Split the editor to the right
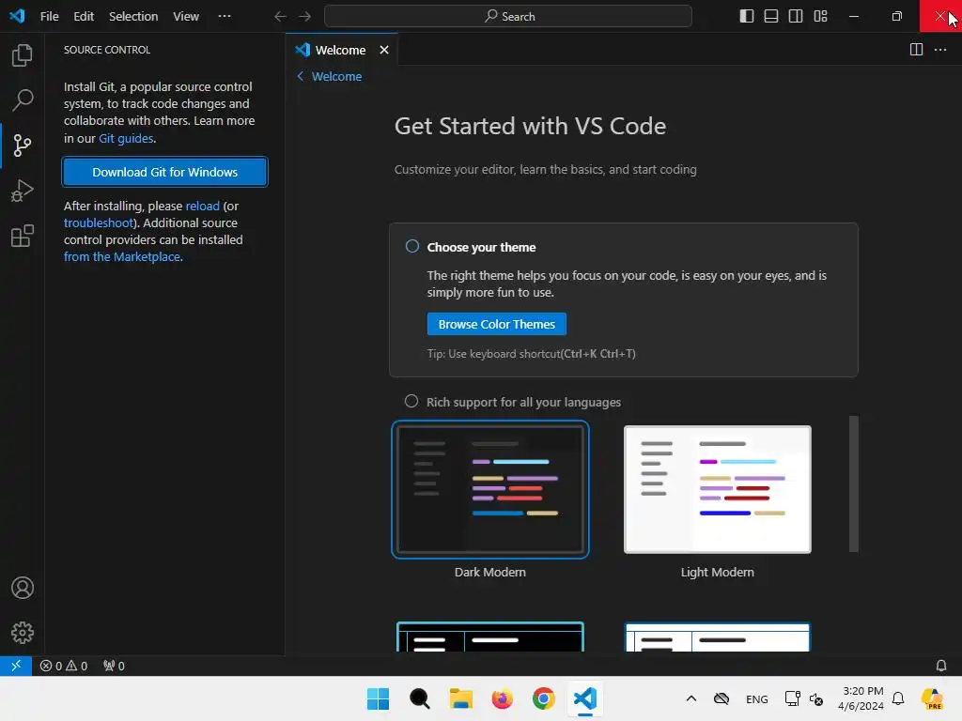Image resolution: width=962 pixels, height=721 pixels. click(916, 50)
